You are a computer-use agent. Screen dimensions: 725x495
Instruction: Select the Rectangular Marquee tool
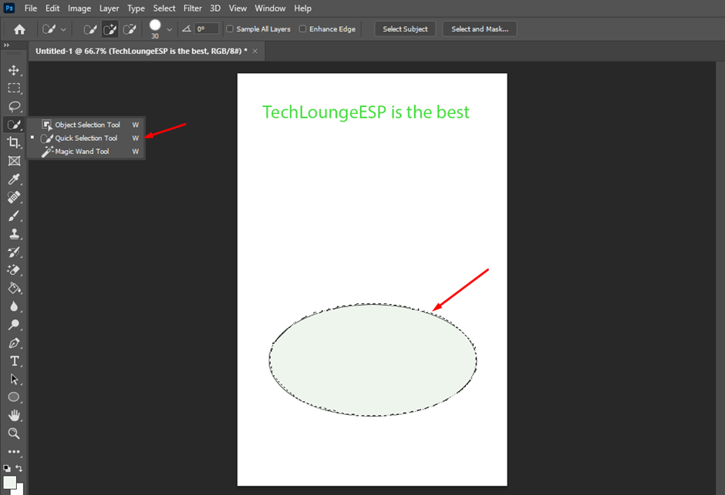pos(14,88)
